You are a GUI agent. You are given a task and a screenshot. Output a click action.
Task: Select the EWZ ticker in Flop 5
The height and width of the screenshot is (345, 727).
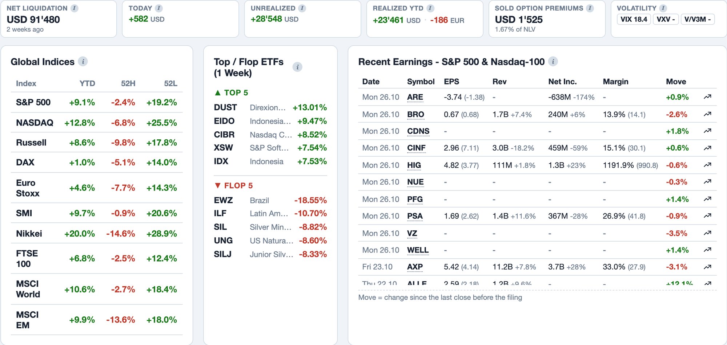[x=223, y=200]
